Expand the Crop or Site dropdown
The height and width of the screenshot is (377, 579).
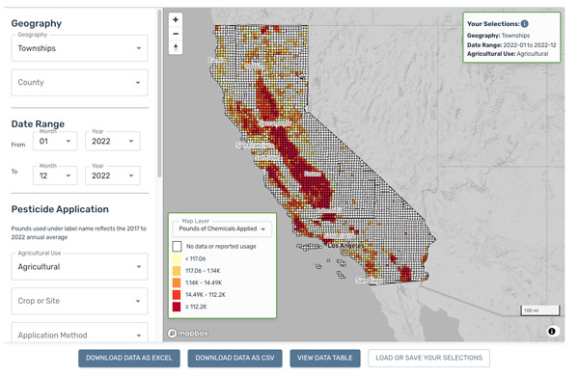[x=79, y=301]
